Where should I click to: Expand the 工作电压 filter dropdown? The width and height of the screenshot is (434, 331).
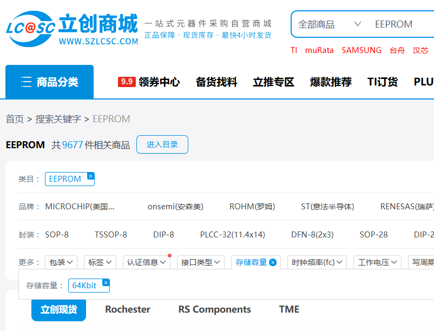pyautogui.click(x=377, y=262)
